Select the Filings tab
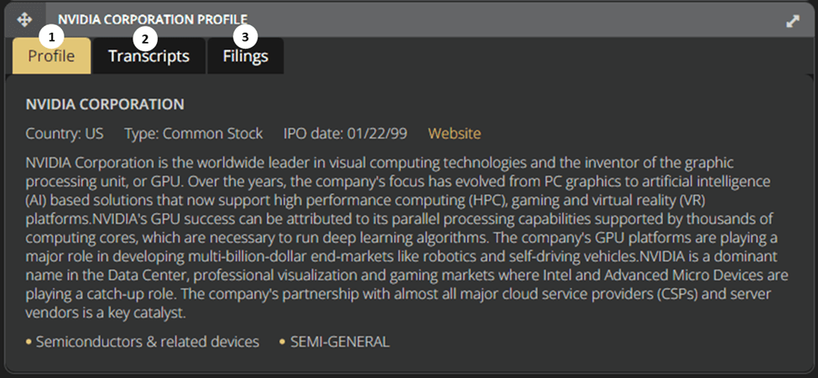 tap(246, 56)
